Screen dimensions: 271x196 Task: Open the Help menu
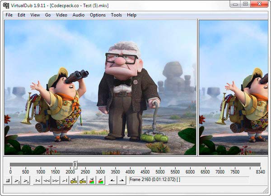pyautogui.click(x=132, y=15)
